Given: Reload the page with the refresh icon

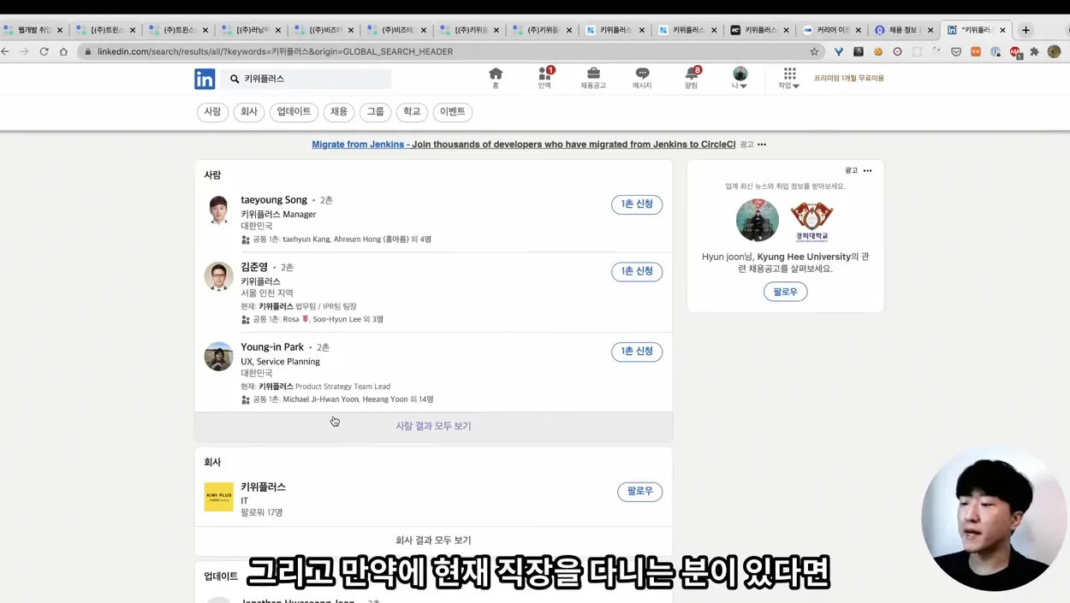Looking at the screenshot, I should [44, 51].
